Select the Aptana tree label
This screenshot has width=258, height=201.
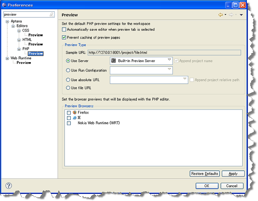[16, 21]
